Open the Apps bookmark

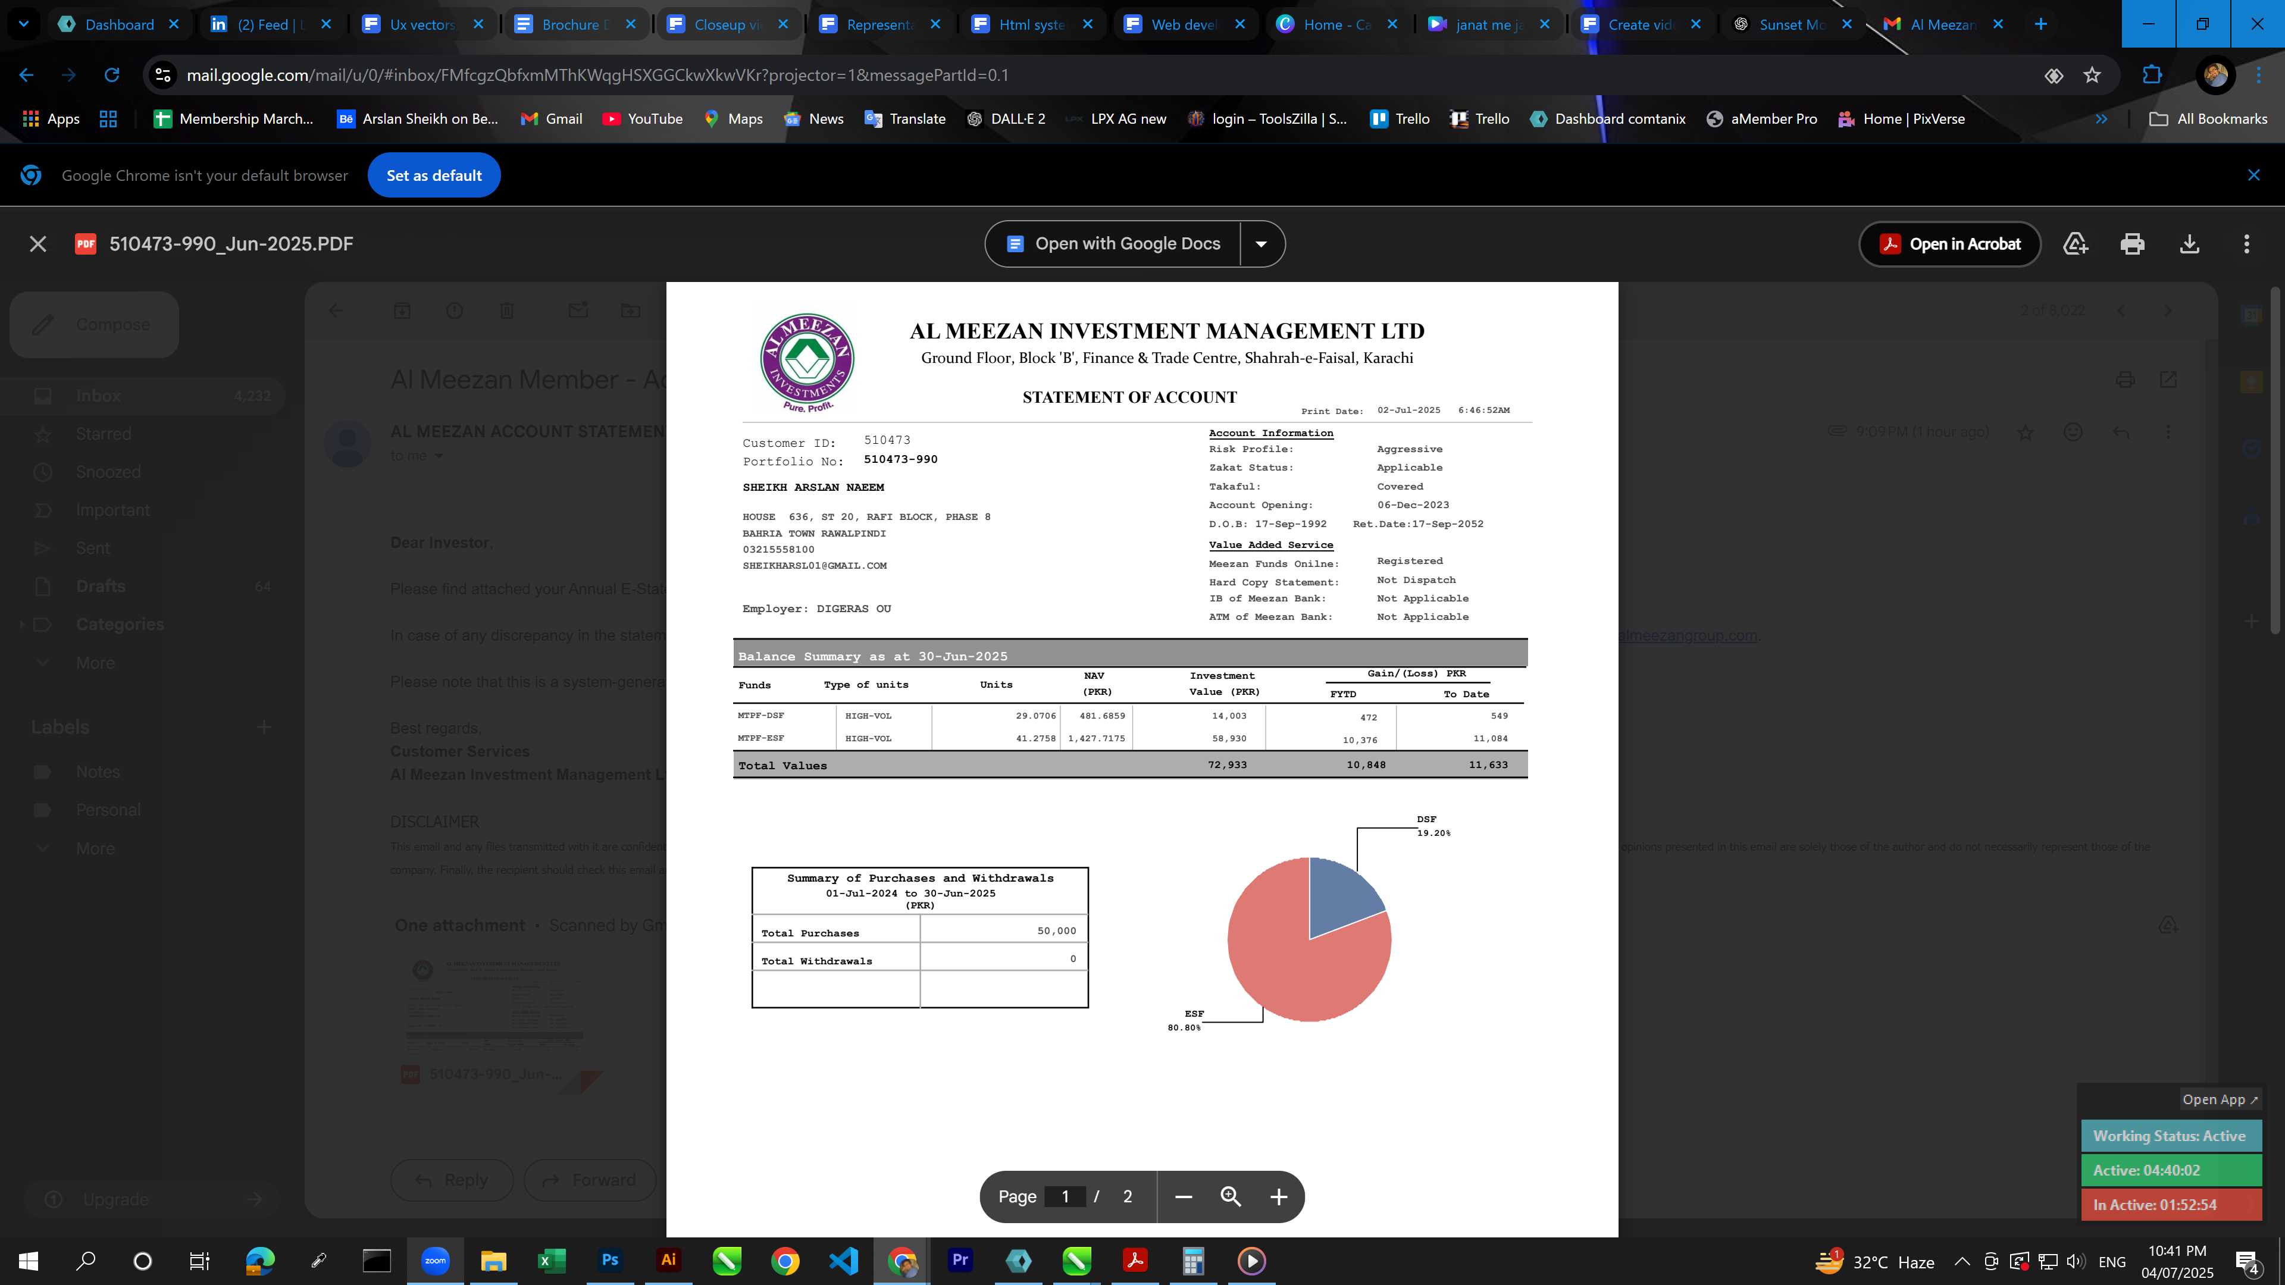click(51, 119)
